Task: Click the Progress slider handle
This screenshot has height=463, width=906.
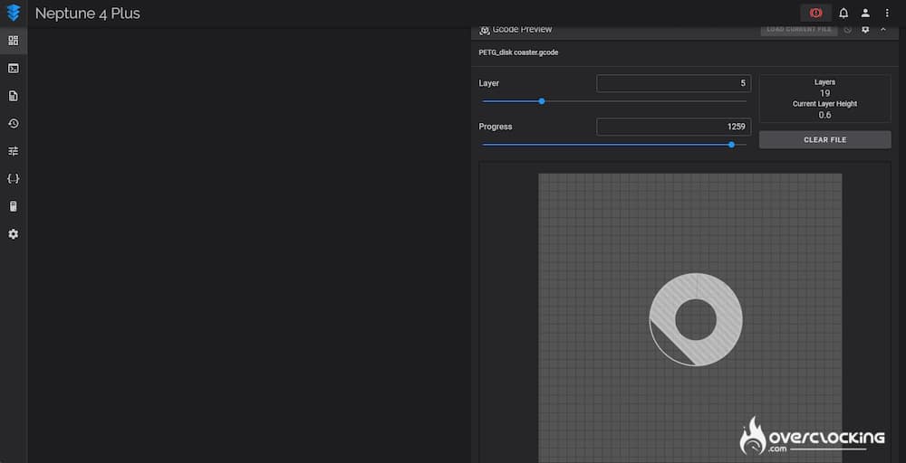Action: (731, 144)
